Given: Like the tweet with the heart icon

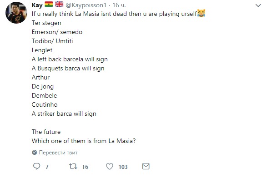Looking at the screenshot, I should click(110, 166).
